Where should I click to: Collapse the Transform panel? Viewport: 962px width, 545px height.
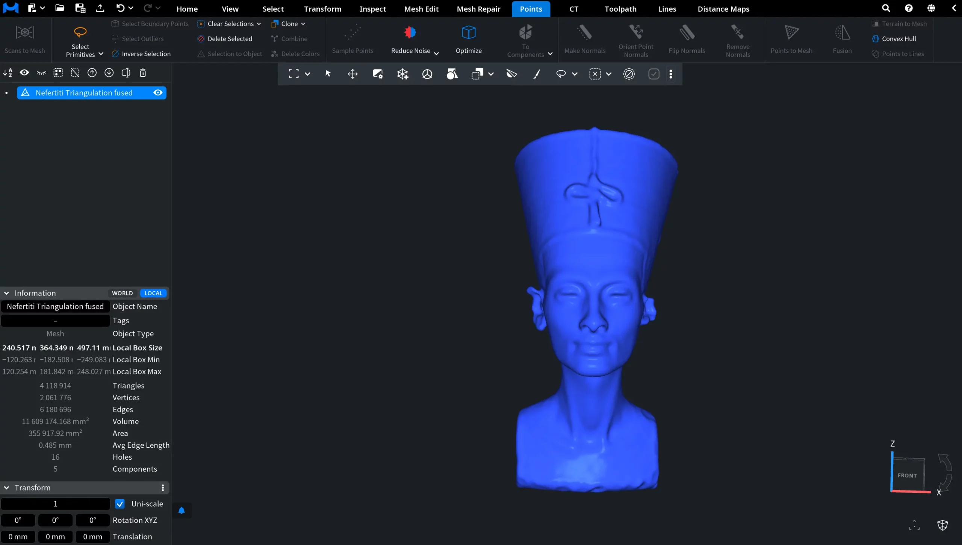click(x=7, y=488)
